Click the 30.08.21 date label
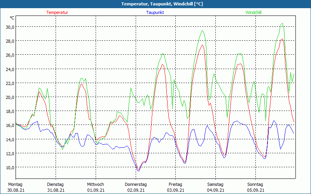Image resolution: width=311 pixels, height=194 pixels. tap(16, 190)
